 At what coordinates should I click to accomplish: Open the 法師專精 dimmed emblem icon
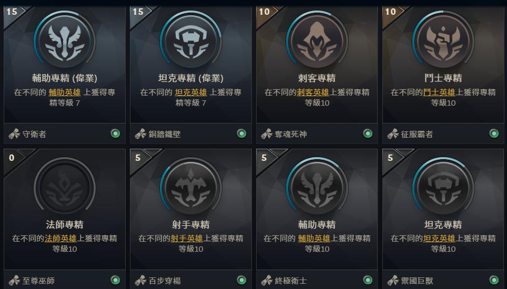pos(65,188)
